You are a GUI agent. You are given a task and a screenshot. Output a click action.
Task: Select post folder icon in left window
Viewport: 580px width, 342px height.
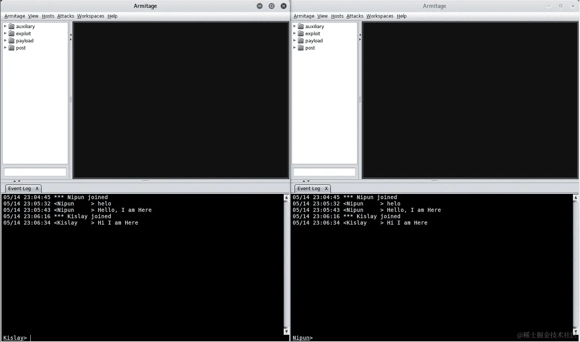click(12, 48)
